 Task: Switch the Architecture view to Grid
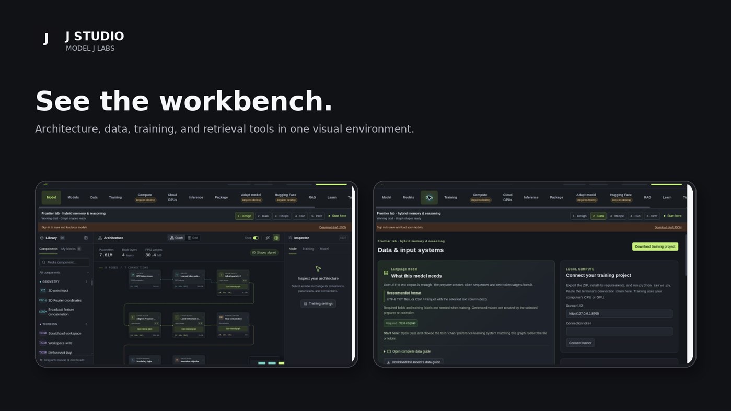[x=193, y=238]
